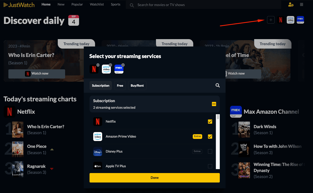Open Who Is Erin Carter? trending card title
The image size is (313, 193).
point(31,55)
